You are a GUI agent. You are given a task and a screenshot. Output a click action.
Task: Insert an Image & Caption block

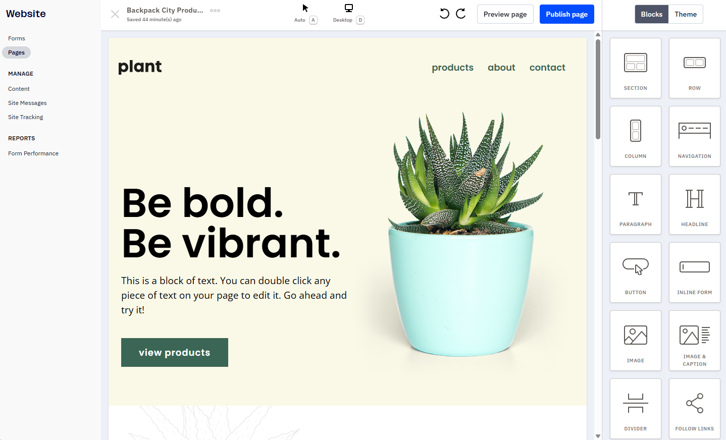click(x=694, y=341)
